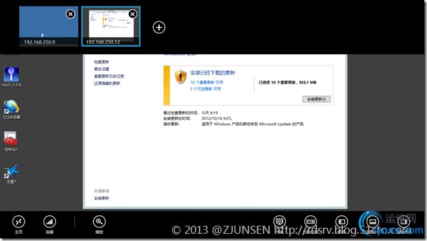Close the 192.168.250.9 session thumbnail
This screenshot has height=241, width=427.
click(x=70, y=14)
